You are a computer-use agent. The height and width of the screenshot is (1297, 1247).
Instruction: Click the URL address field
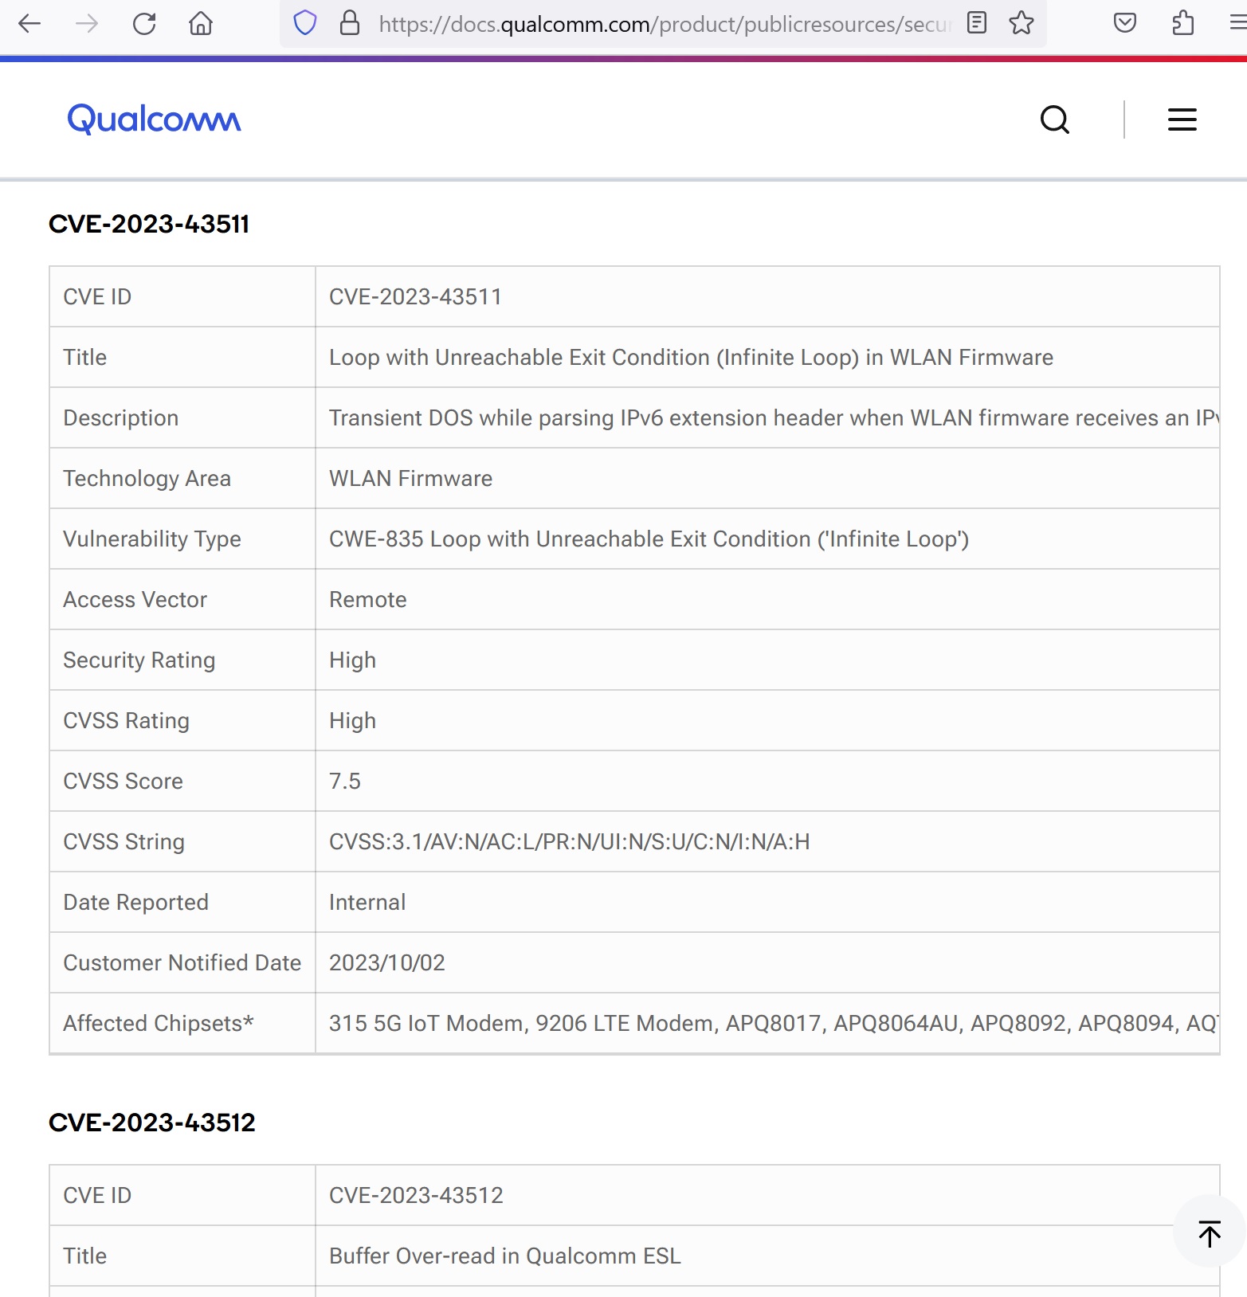(665, 24)
